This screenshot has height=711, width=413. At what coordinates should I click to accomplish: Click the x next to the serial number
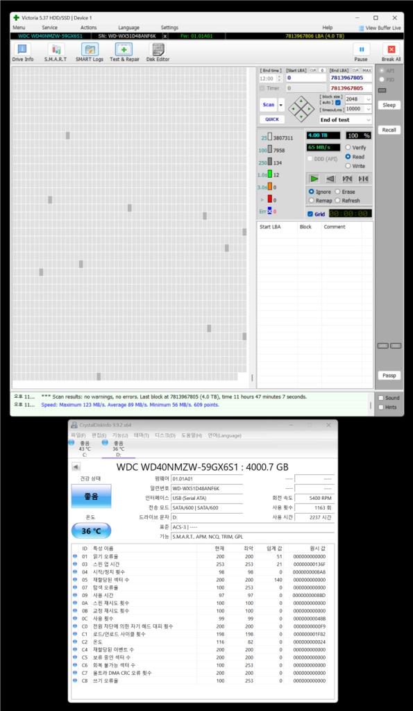click(x=165, y=36)
